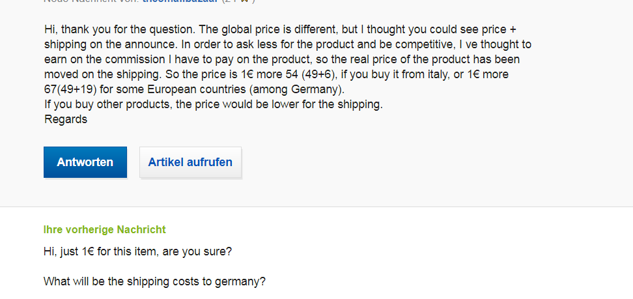This screenshot has width=633, height=299.
Task: Click the 'Regards' sign-off text
Action: point(65,119)
